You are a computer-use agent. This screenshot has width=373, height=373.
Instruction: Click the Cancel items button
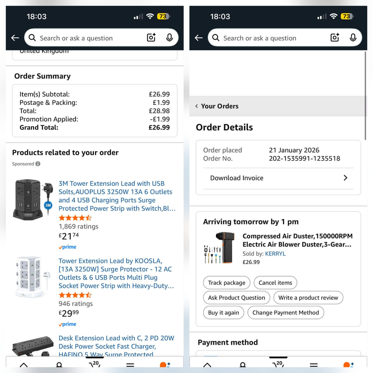point(275,283)
